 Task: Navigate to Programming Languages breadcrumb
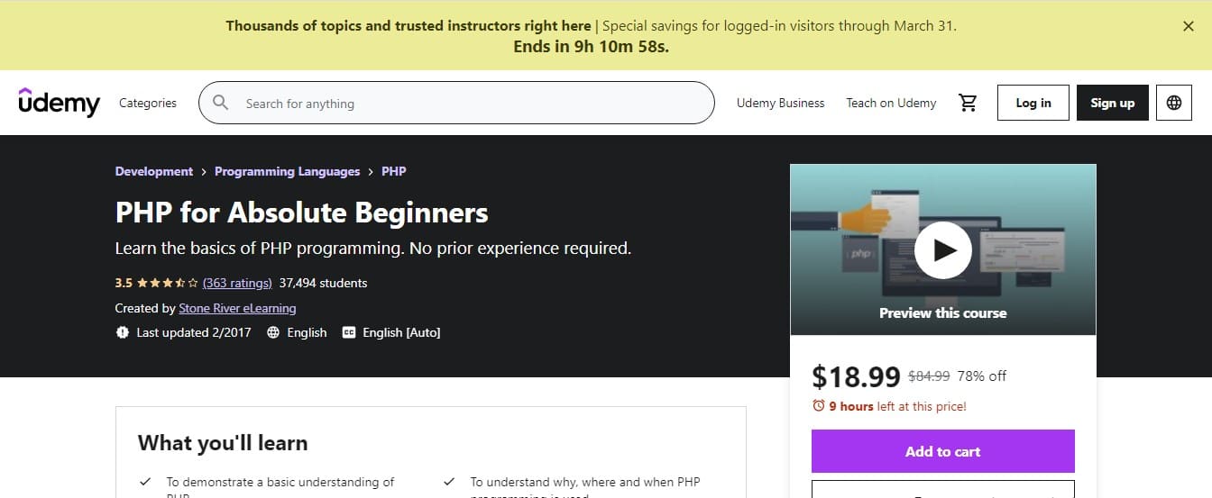click(287, 171)
